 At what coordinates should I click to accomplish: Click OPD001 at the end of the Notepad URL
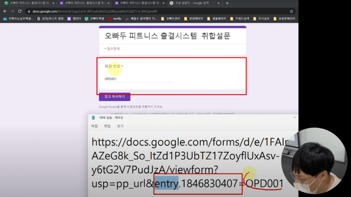265,183
